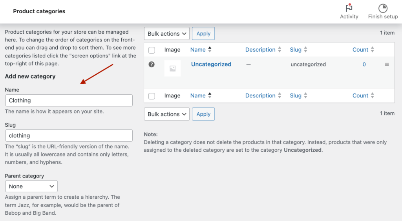402x221 pixels.
Task: Click the bottom Apply button
Action: point(203,114)
